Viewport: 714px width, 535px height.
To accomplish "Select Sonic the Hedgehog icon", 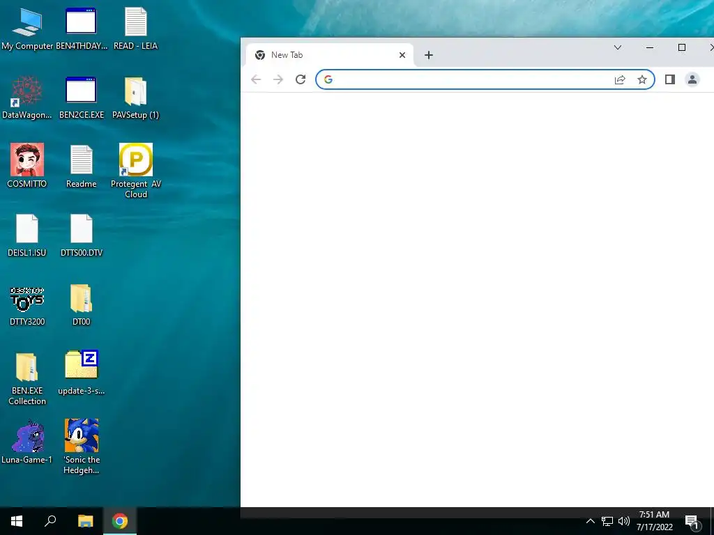I will pos(81,447).
